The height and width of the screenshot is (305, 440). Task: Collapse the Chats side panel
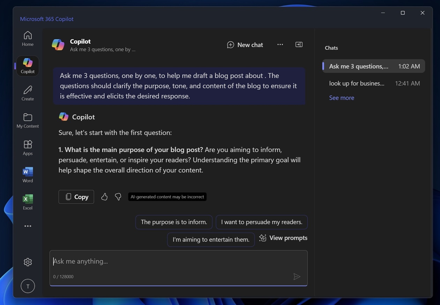(299, 44)
